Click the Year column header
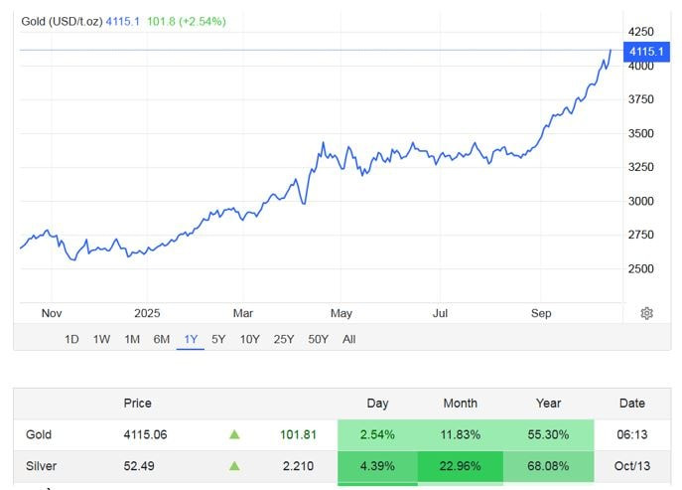Screen dimensions: 682x490 tap(548, 404)
